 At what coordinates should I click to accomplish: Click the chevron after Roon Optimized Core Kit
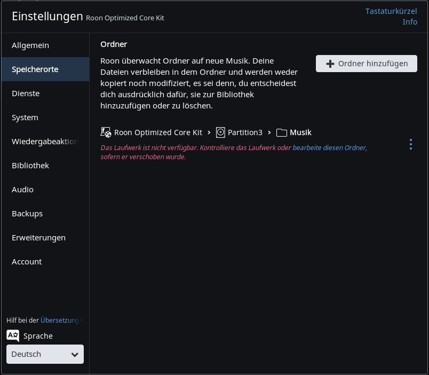[x=209, y=132]
